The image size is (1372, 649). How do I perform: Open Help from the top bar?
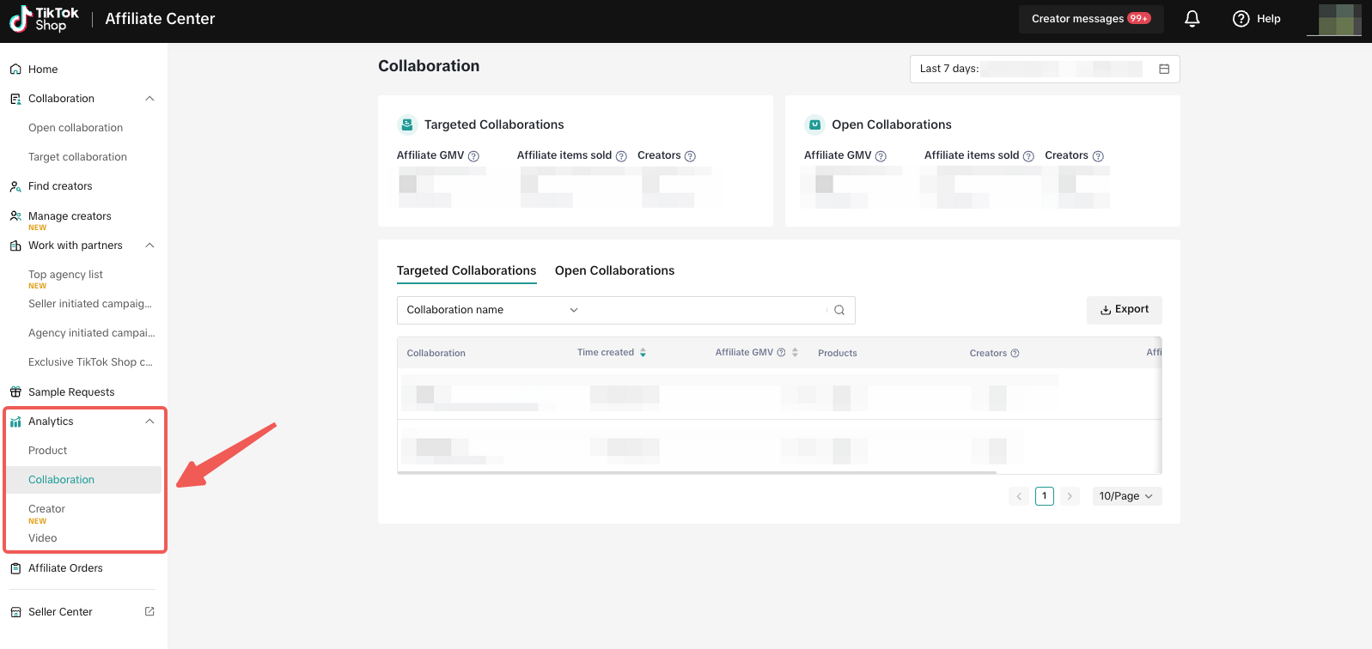point(1256,19)
